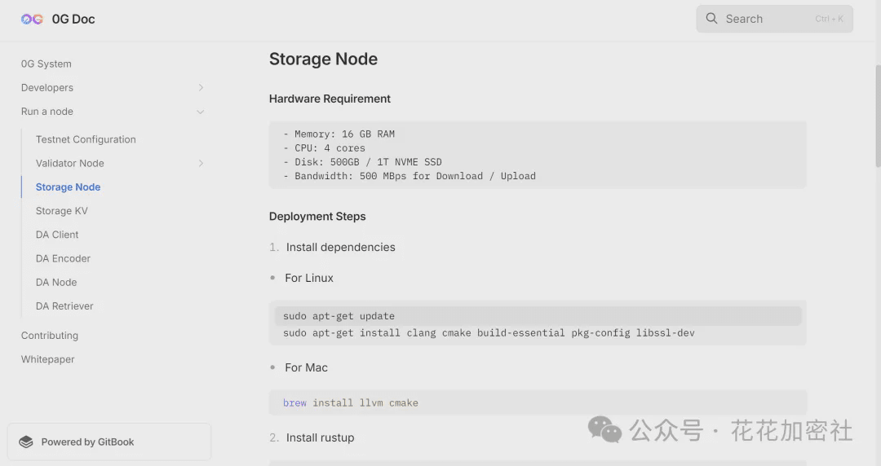Open Testnet Configuration page

pyautogui.click(x=86, y=139)
